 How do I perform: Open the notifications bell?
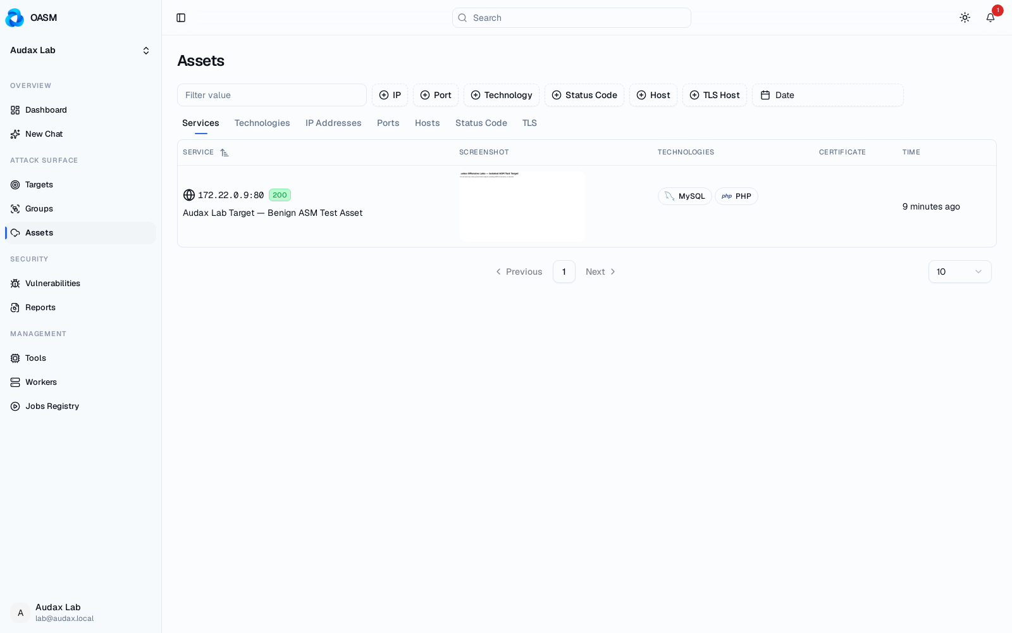point(990,18)
